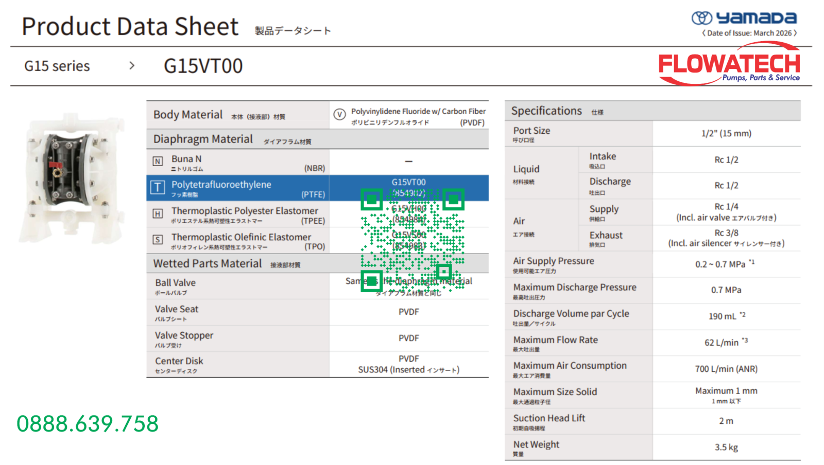
Task: Click the Exhaust Rc 3/8 value
Action: pos(726,233)
